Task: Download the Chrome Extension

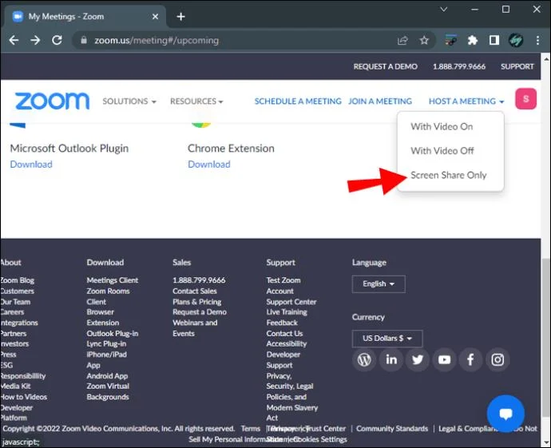Action: pyautogui.click(x=209, y=164)
